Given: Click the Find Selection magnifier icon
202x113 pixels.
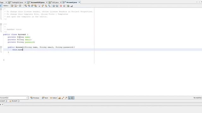Looking at the screenshot, I should coord(26,6).
